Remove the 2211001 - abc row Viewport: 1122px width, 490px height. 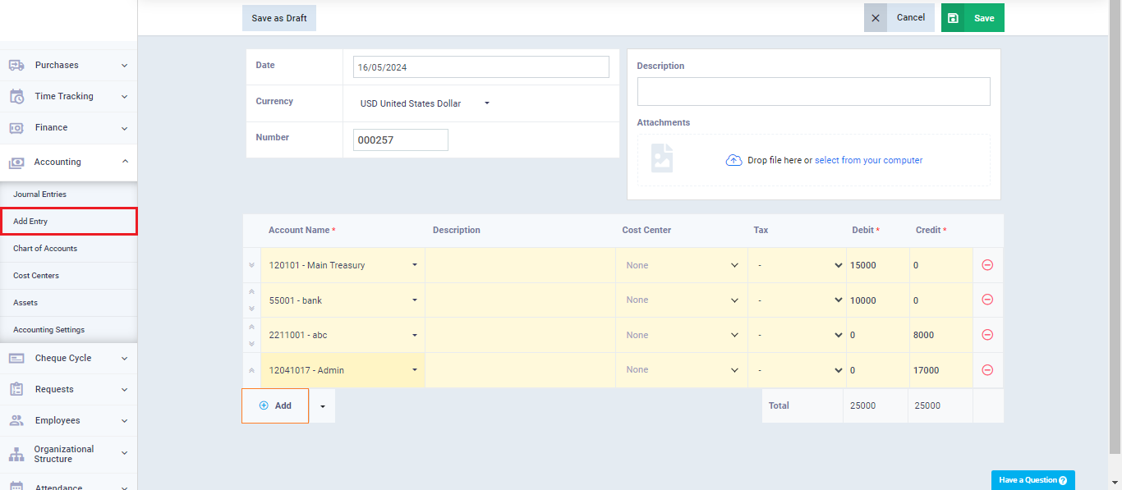[x=987, y=335]
